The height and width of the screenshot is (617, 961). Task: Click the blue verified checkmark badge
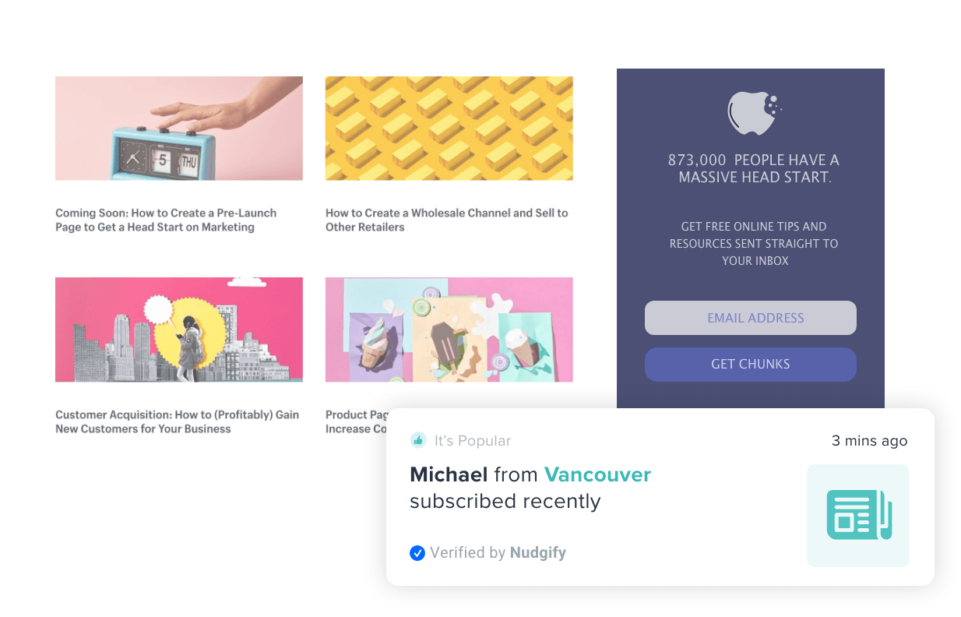[x=417, y=553]
